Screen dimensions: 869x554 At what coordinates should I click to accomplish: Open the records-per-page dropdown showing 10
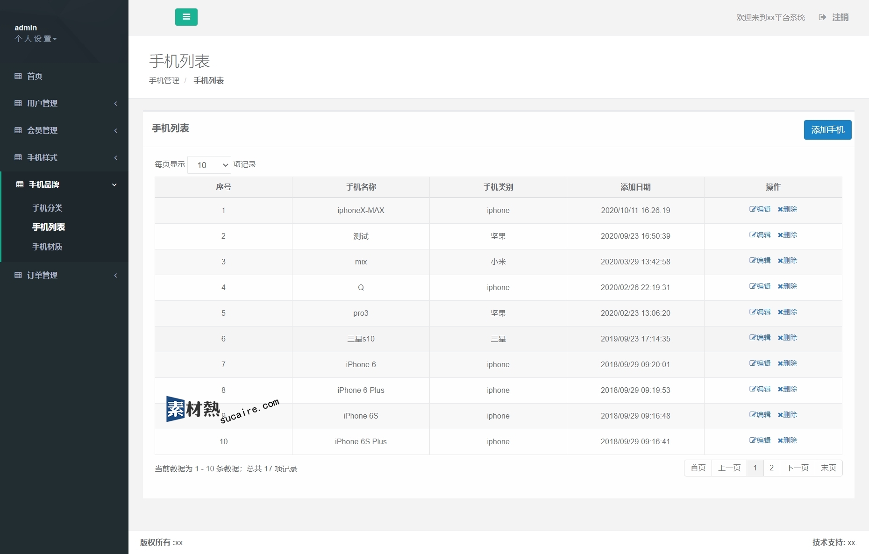pos(209,165)
